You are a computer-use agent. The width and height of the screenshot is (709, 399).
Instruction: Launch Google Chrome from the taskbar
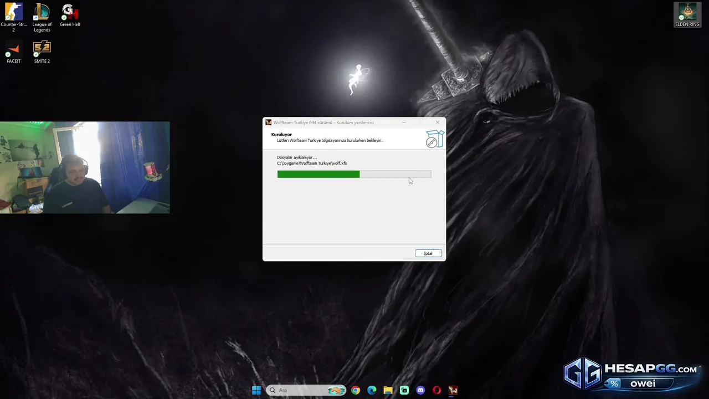[356, 390]
